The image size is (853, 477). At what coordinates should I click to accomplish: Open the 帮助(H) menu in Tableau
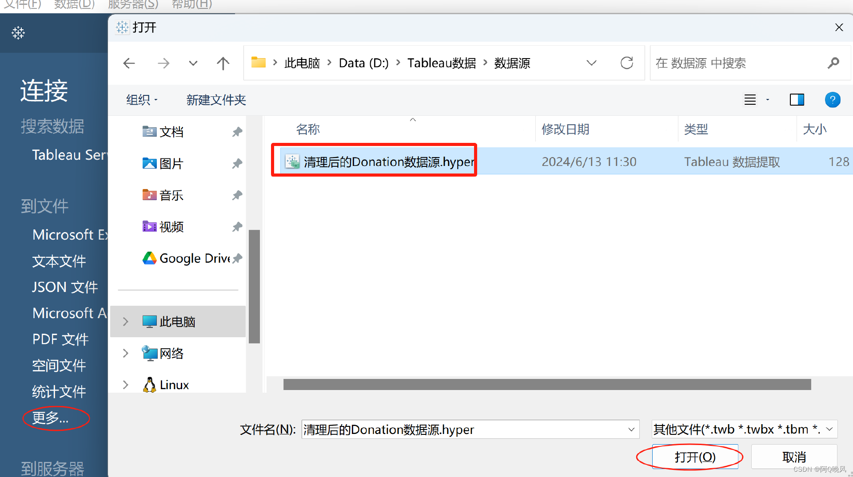pos(191,4)
